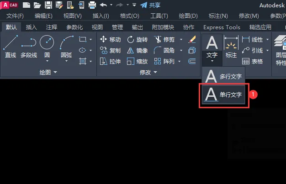The height and width of the screenshot is (184, 286).
Task: Expand the 圆角 fillet dropdown arrow
Action: click(x=181, y=50)
